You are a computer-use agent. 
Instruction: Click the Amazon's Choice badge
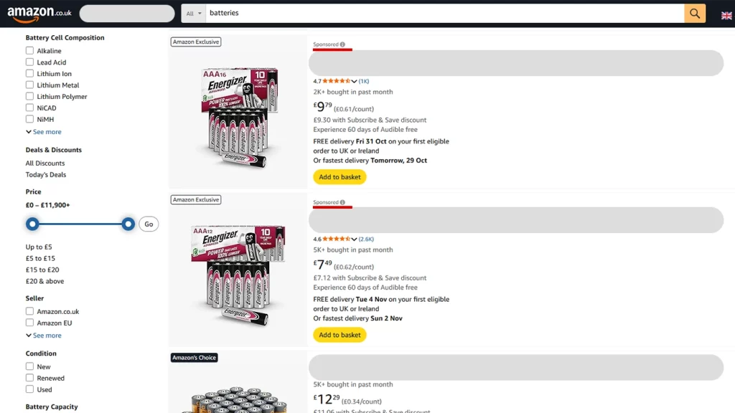point(194,357)
